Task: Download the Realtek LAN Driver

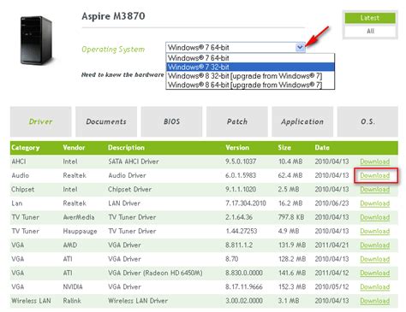Action: (x=374, y=203)
